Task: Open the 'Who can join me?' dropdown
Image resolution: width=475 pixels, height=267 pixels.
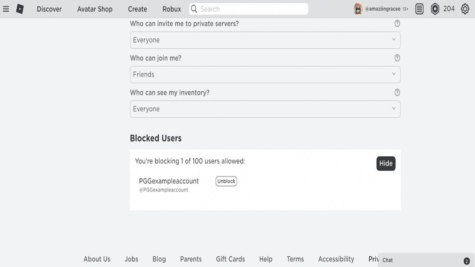Action: (265, 75)
